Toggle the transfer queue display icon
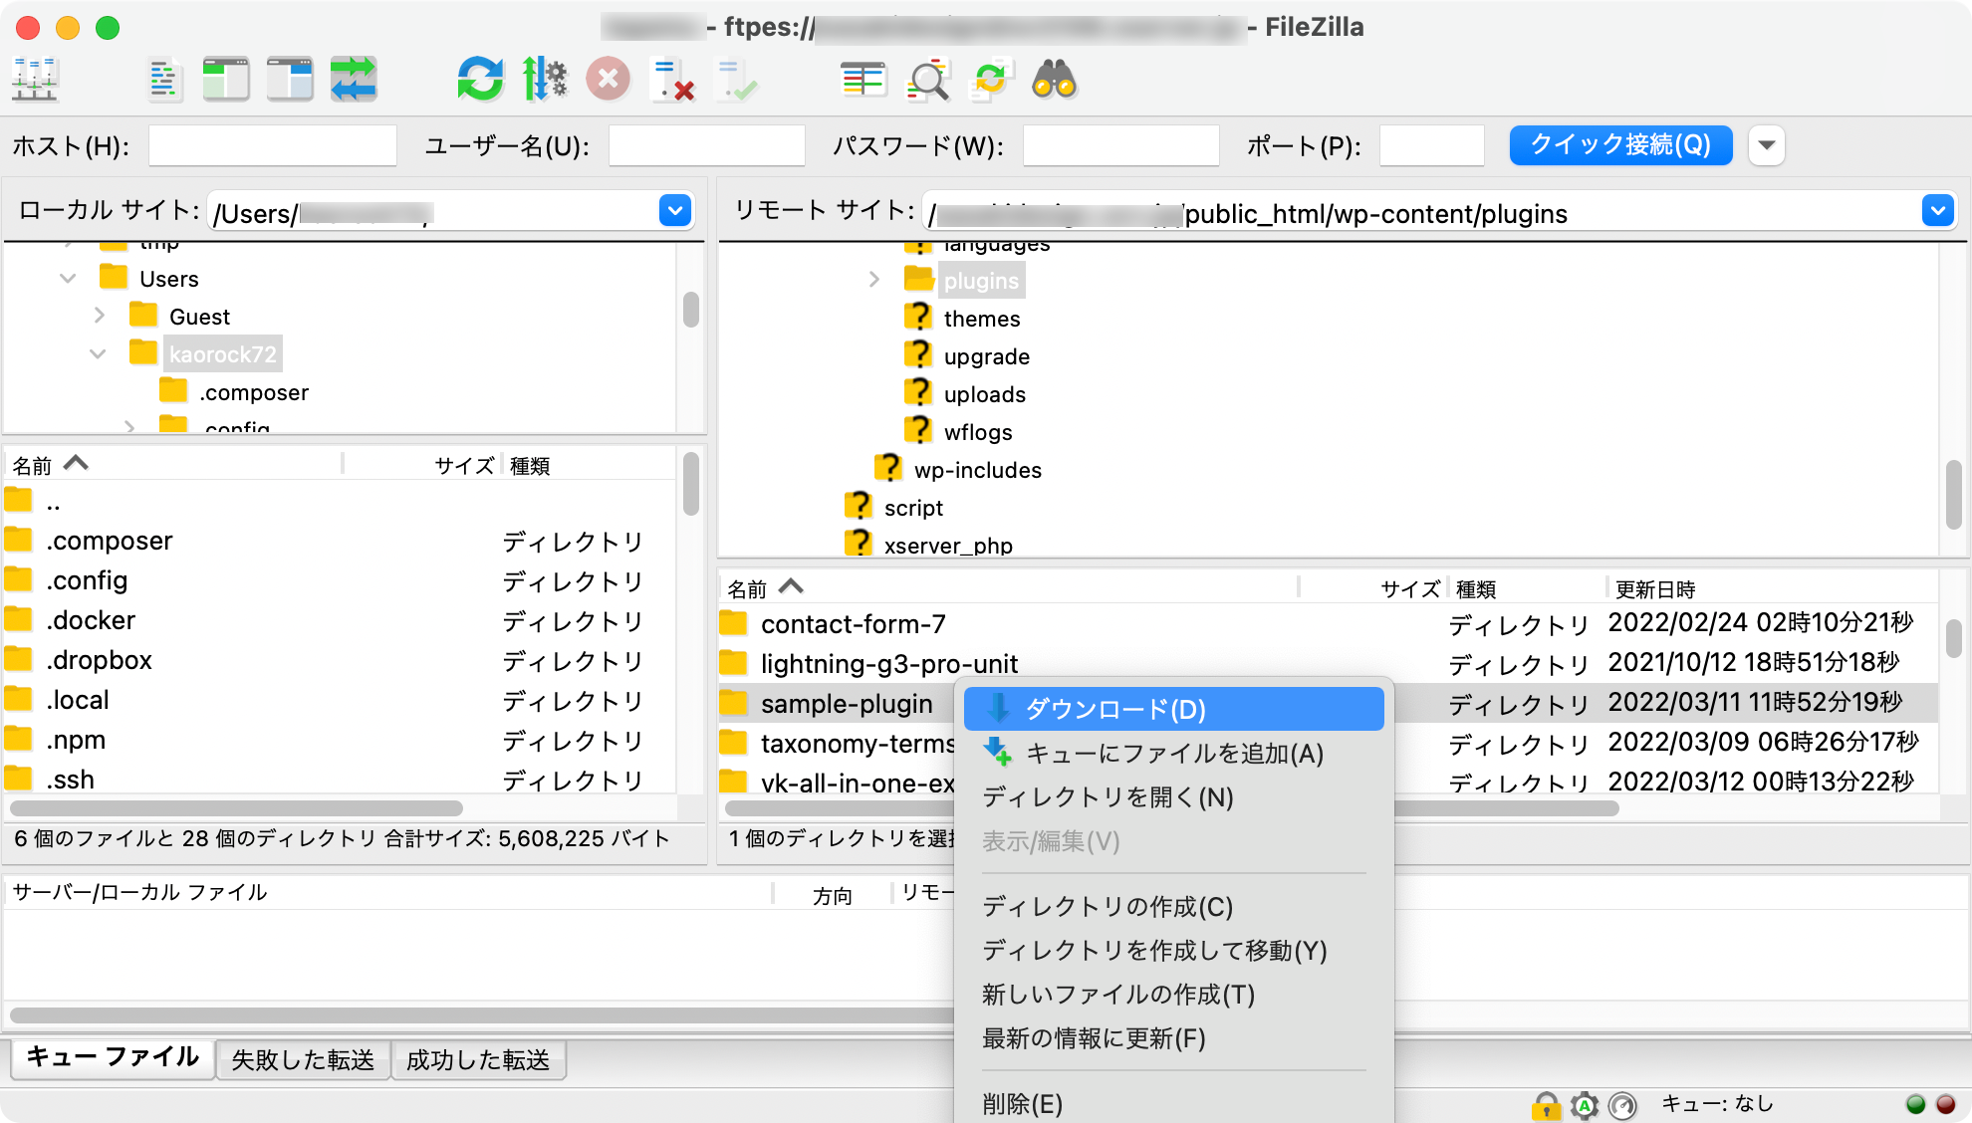This screenshot has height=1123, width=1972. [x=354, y=80]
